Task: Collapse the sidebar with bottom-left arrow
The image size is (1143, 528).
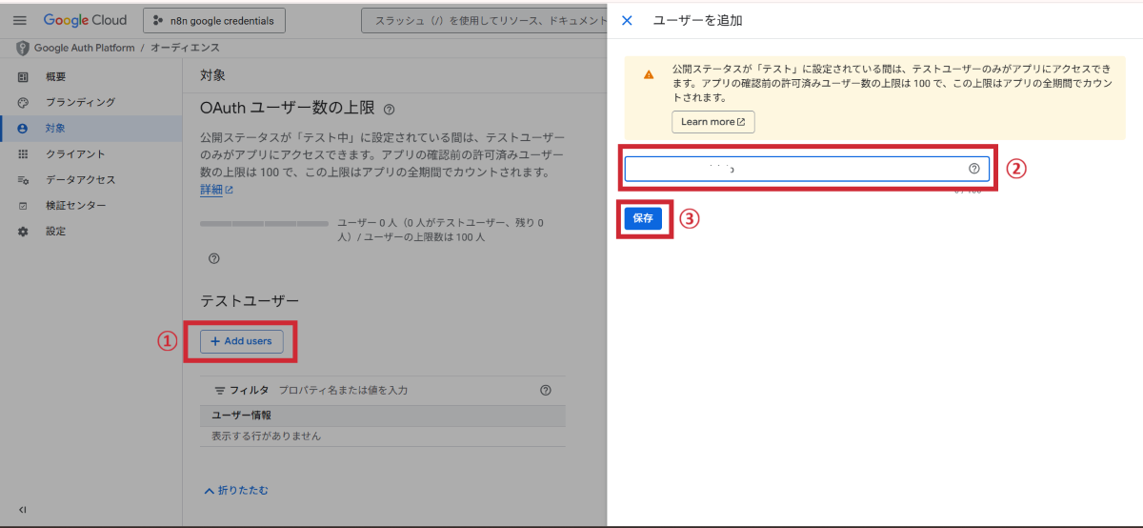Action: (23, 510)
